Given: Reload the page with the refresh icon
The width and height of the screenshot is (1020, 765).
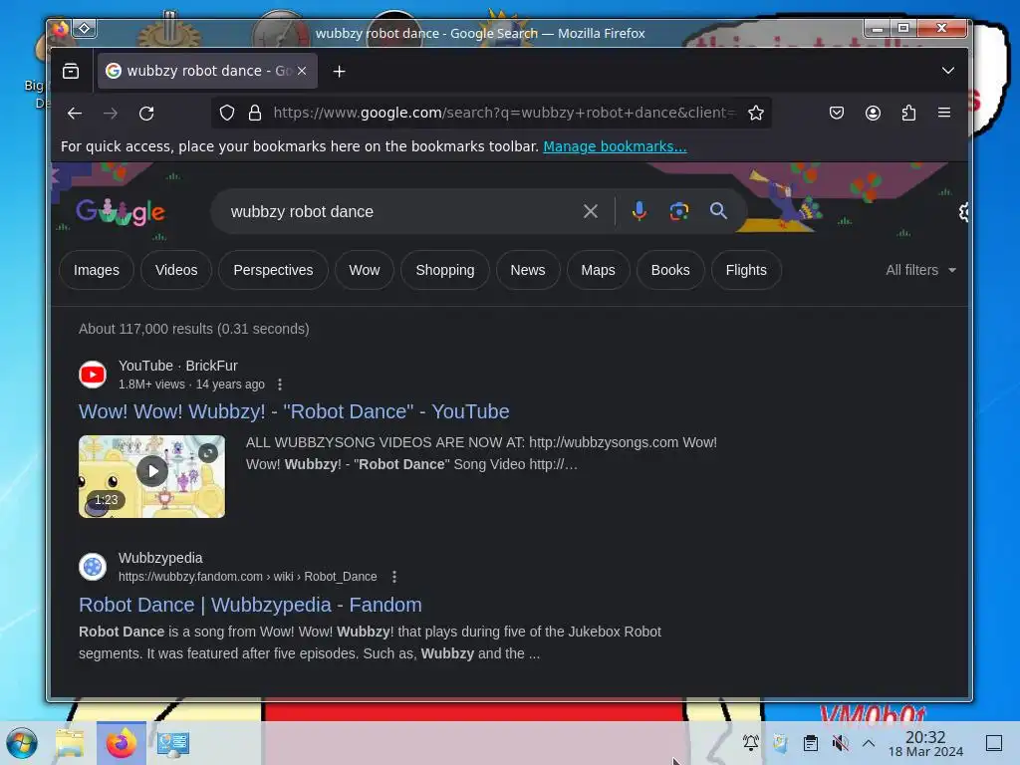Looking at the screenshot, I should click(146, 114).
